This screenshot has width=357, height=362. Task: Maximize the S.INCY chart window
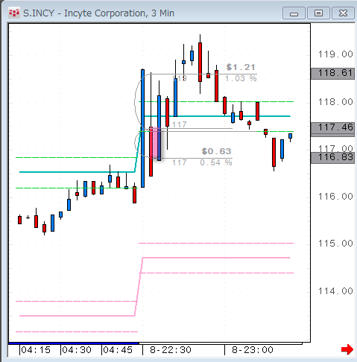coord(318,13)
